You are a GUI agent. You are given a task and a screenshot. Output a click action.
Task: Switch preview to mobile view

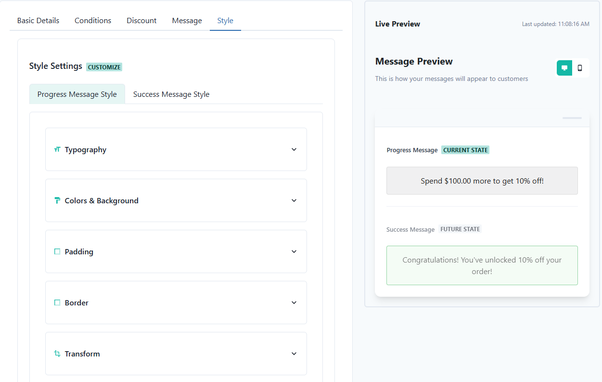click(580, 68)
